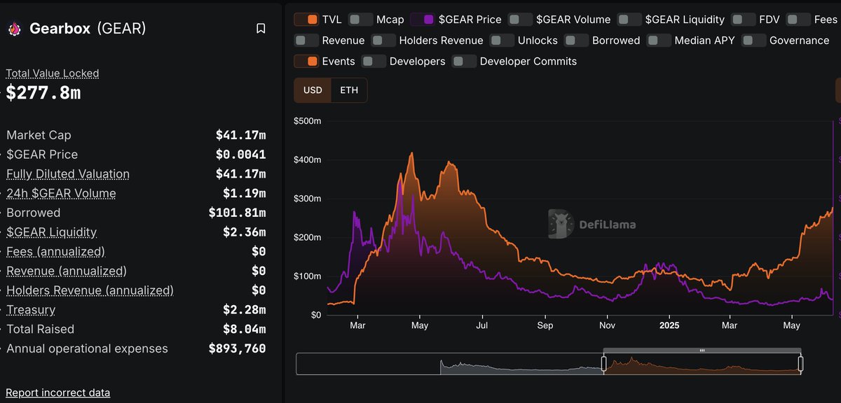The height and width of the screenshot is (403, 841).
Task: Click the Gearbox (GEAR) title
Action: tap(88, 29)
